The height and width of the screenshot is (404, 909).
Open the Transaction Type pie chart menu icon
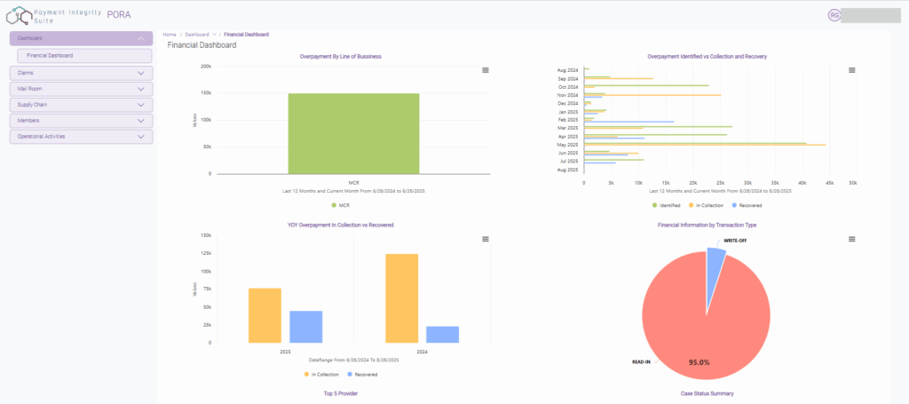[851, 239]
